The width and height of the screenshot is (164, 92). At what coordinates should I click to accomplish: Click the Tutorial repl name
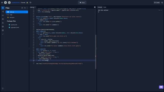point(23,3)
